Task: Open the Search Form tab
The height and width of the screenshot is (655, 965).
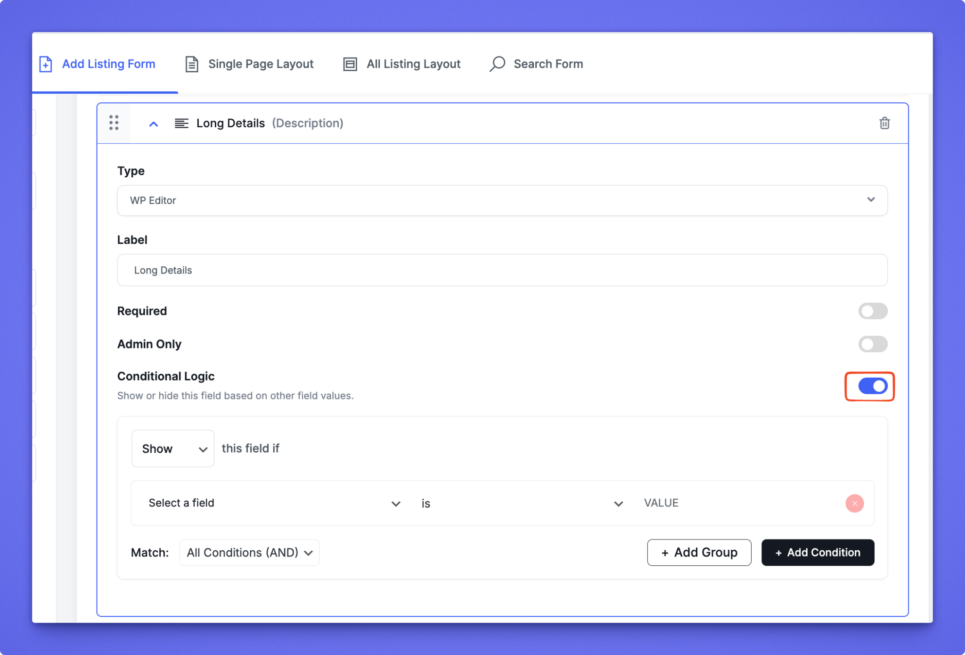Action: click(548, 64)
